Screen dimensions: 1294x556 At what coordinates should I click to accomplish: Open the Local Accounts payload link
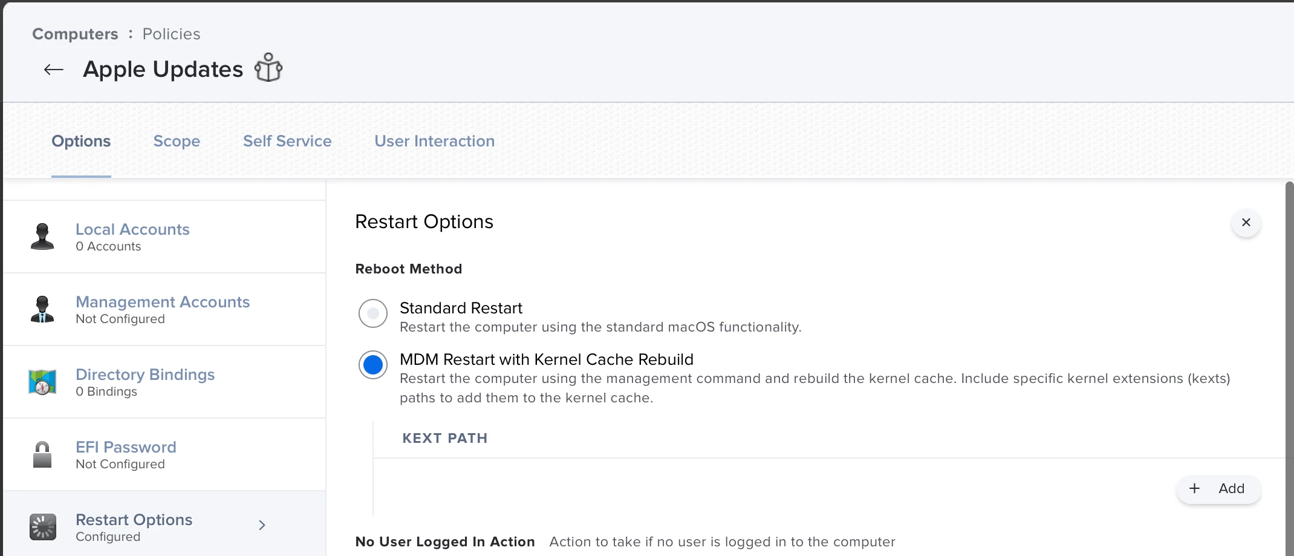132,229
